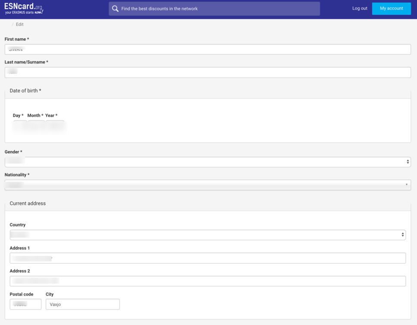Edit the Address 1 field

pos(208,258)
